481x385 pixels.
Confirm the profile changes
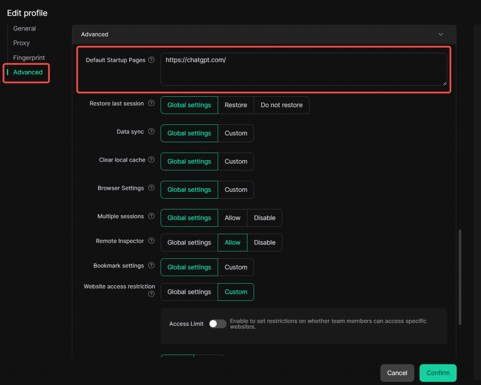(x=438, y=373)
